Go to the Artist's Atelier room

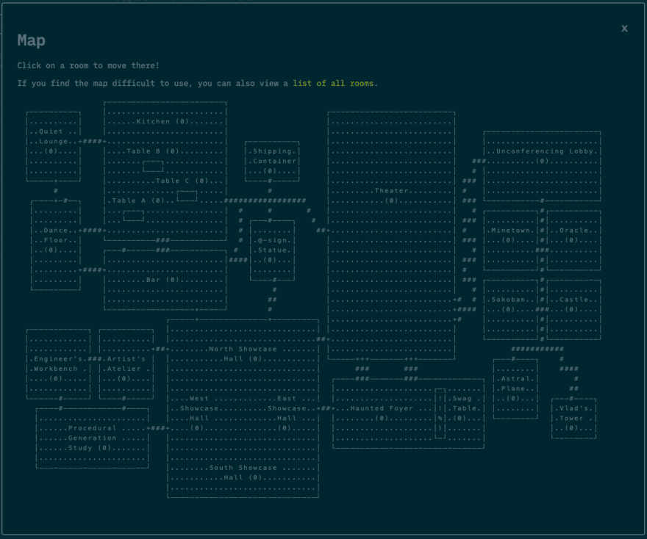pos(126,364)
